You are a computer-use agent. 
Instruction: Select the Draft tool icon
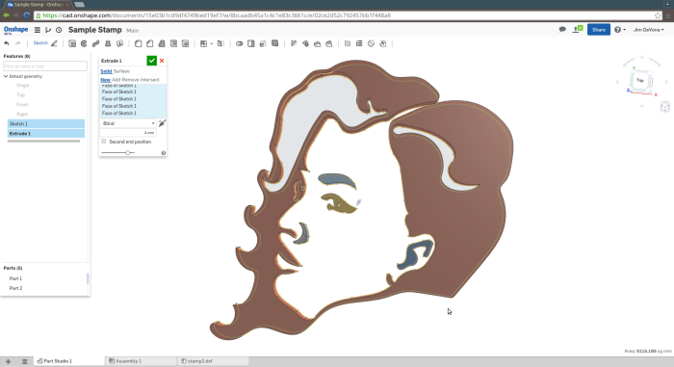click(162, 43)
